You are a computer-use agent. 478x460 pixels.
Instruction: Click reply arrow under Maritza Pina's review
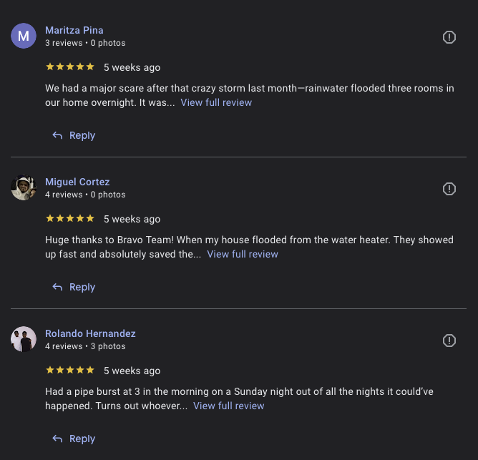click(x=58, y=135)
